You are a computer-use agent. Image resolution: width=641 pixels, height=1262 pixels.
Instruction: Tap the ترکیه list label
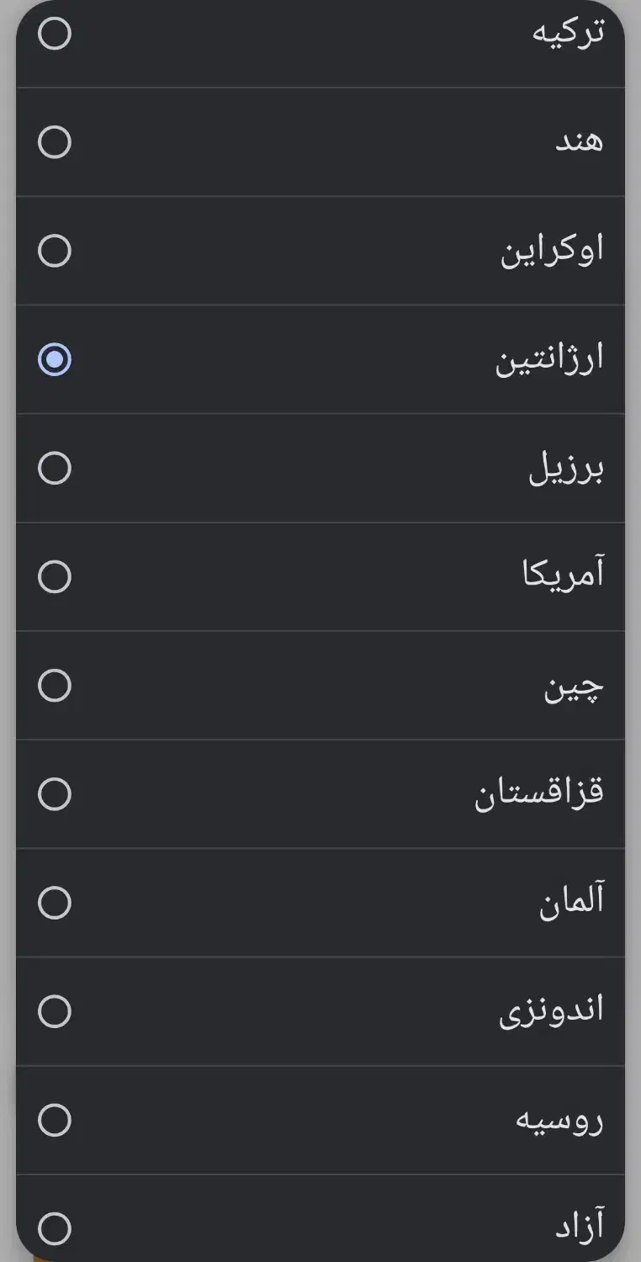click(568, 33)
